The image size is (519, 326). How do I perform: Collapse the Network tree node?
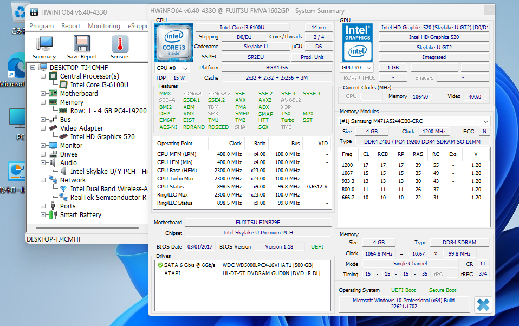43,180
